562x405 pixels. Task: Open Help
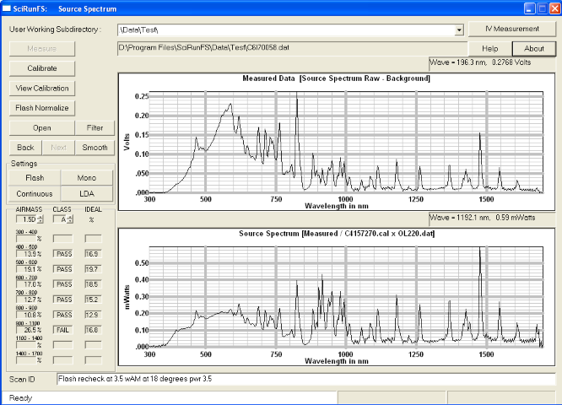[x=490, y=48]
